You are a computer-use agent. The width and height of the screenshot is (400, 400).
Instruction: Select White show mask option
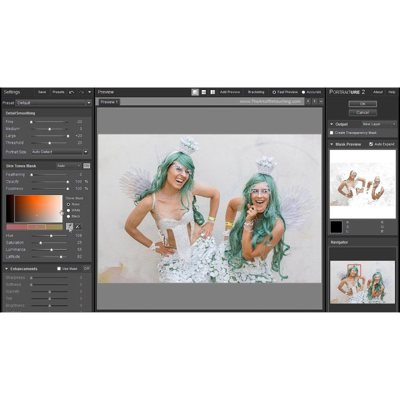coord(68,210)
